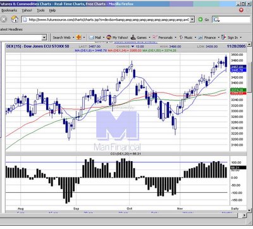
Task: Expand the Yahoo search box dropdown
Action: [x=44, y=37]
